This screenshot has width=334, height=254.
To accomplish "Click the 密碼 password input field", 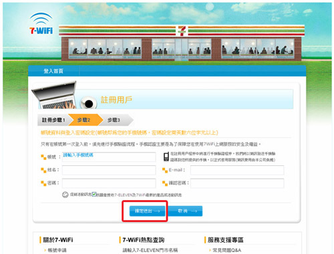I will pyautogui.click(x=109, y=183).
